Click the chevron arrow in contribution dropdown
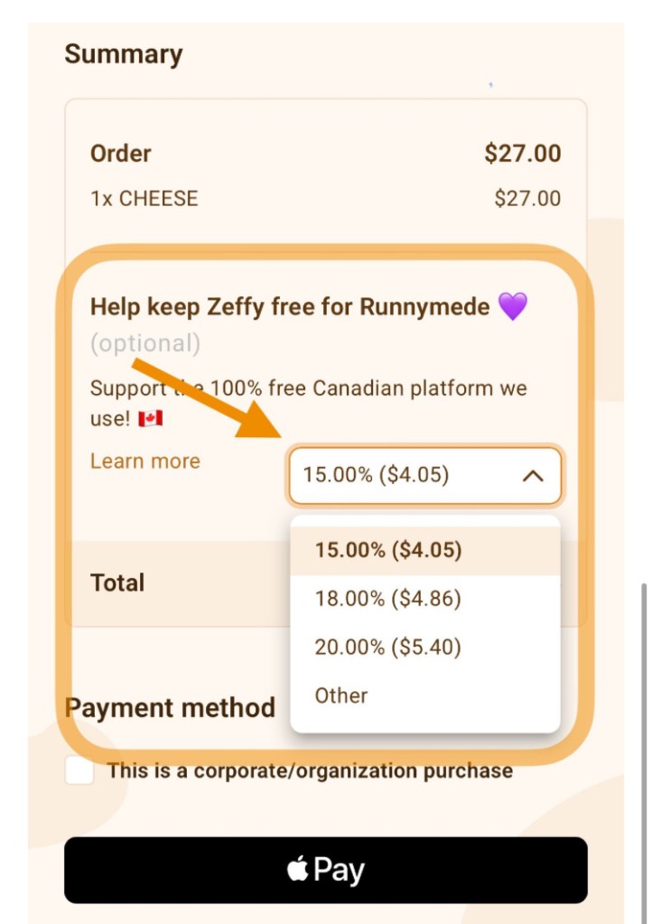Image resolution: width=652 pixels, height=924 pixels. [x=533, y=475]
